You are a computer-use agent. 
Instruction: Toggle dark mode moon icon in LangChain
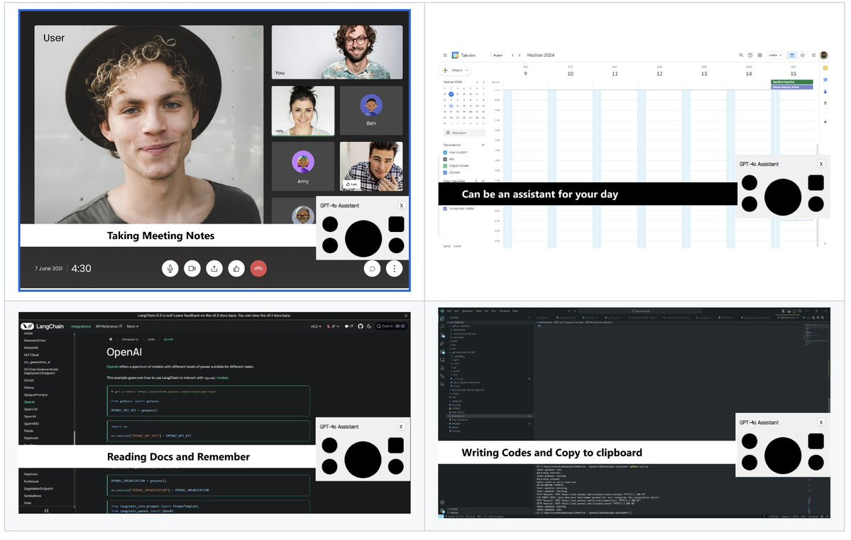coord(369,326)
